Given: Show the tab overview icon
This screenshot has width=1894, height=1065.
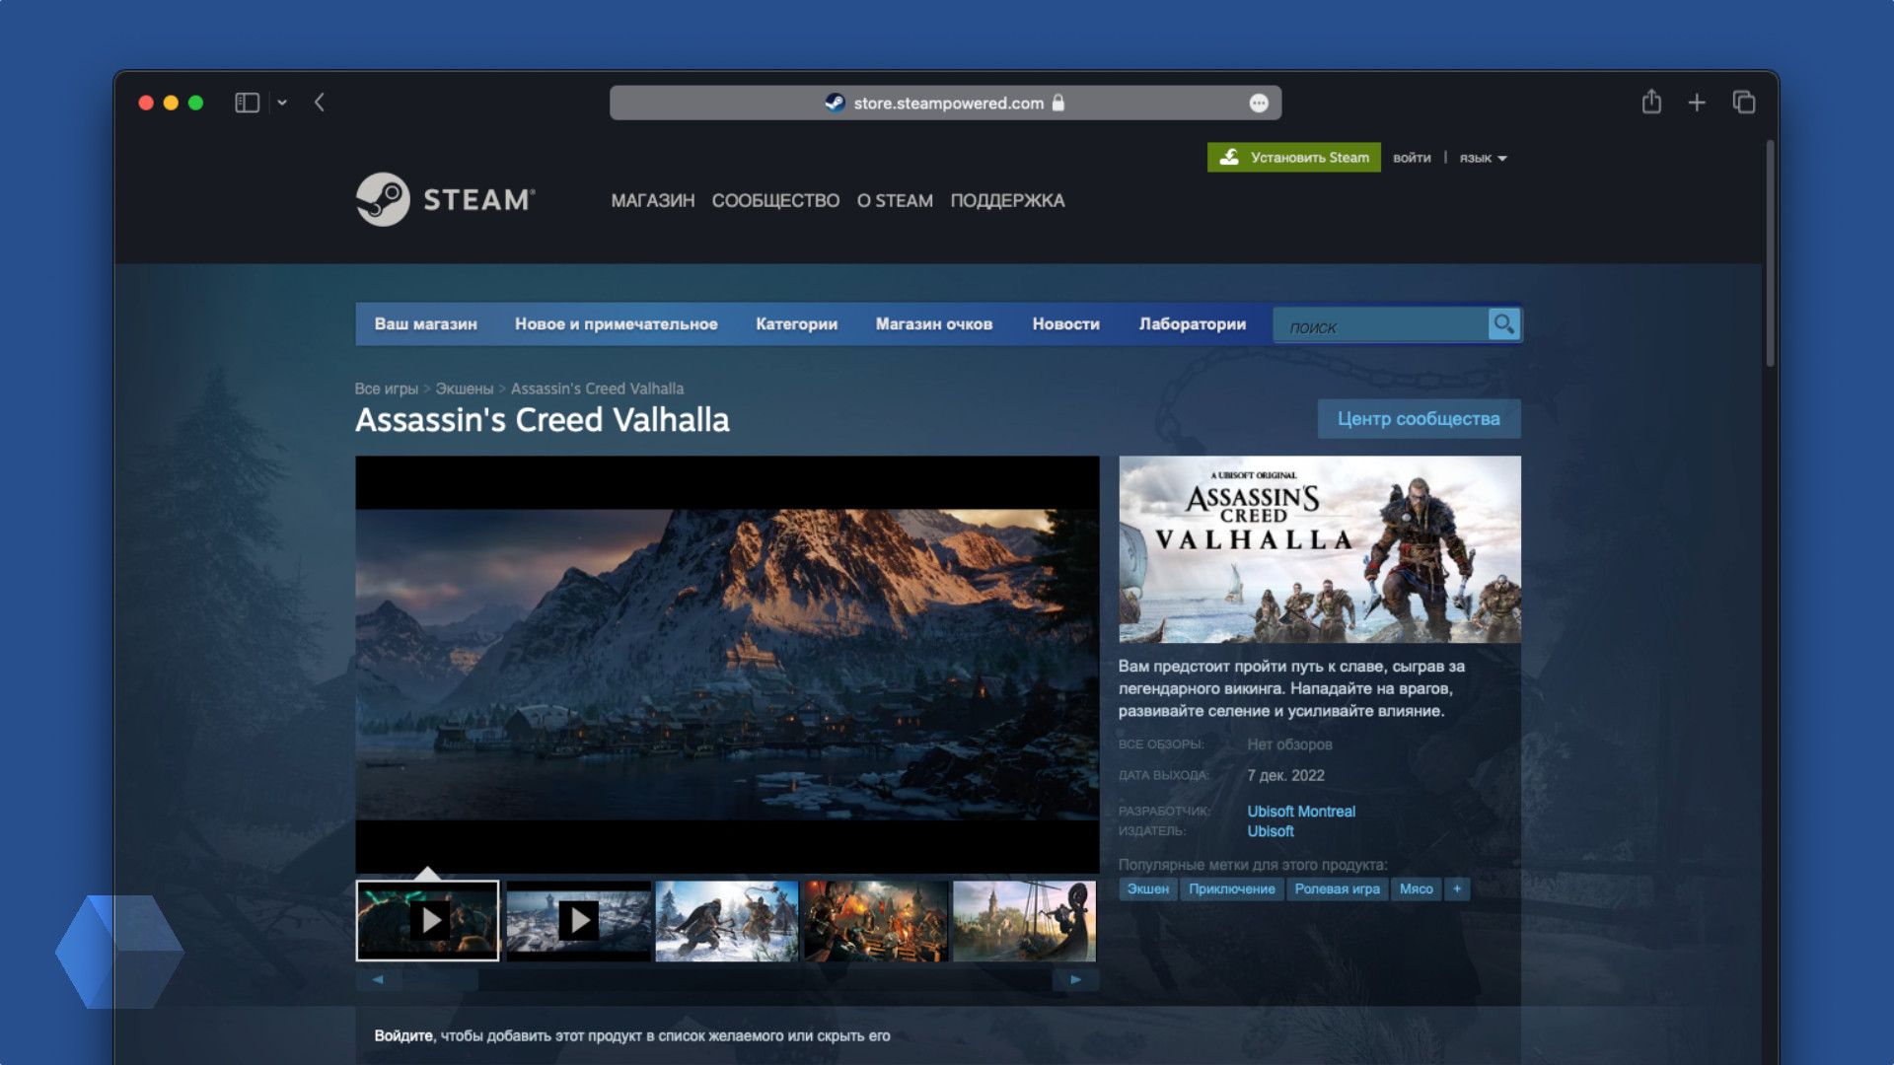Looking at the screenshot, I should [x=1744, y=103].
